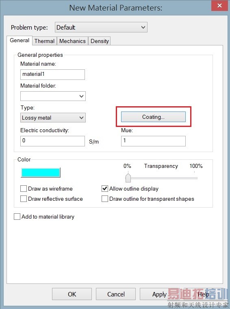
Task: Open the Problem type dropdown
Action: (101, 27)
